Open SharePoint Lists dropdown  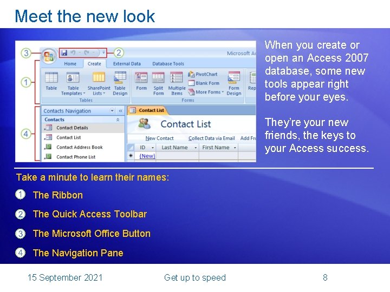click(99, 84)
